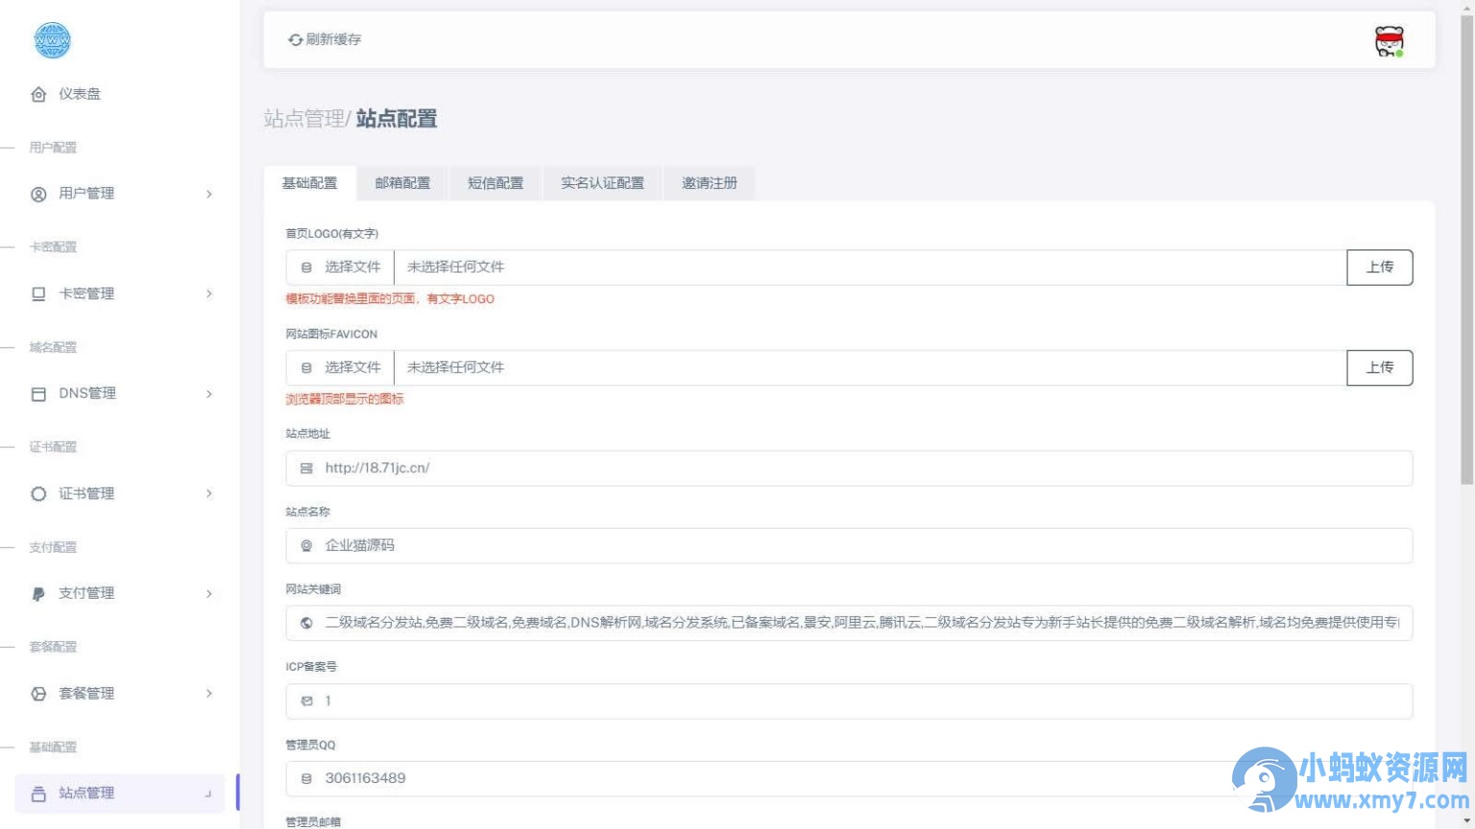Open 用户管理 menu item

[119, 194]
